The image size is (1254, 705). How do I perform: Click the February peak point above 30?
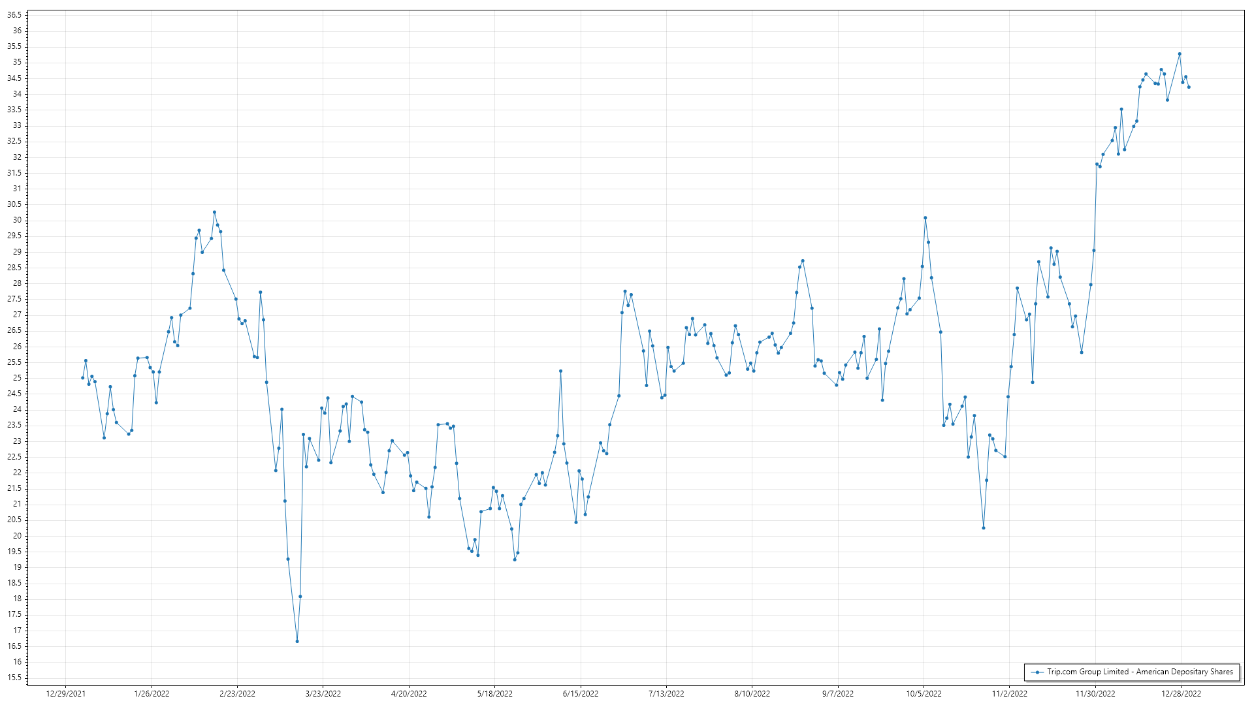214,212
